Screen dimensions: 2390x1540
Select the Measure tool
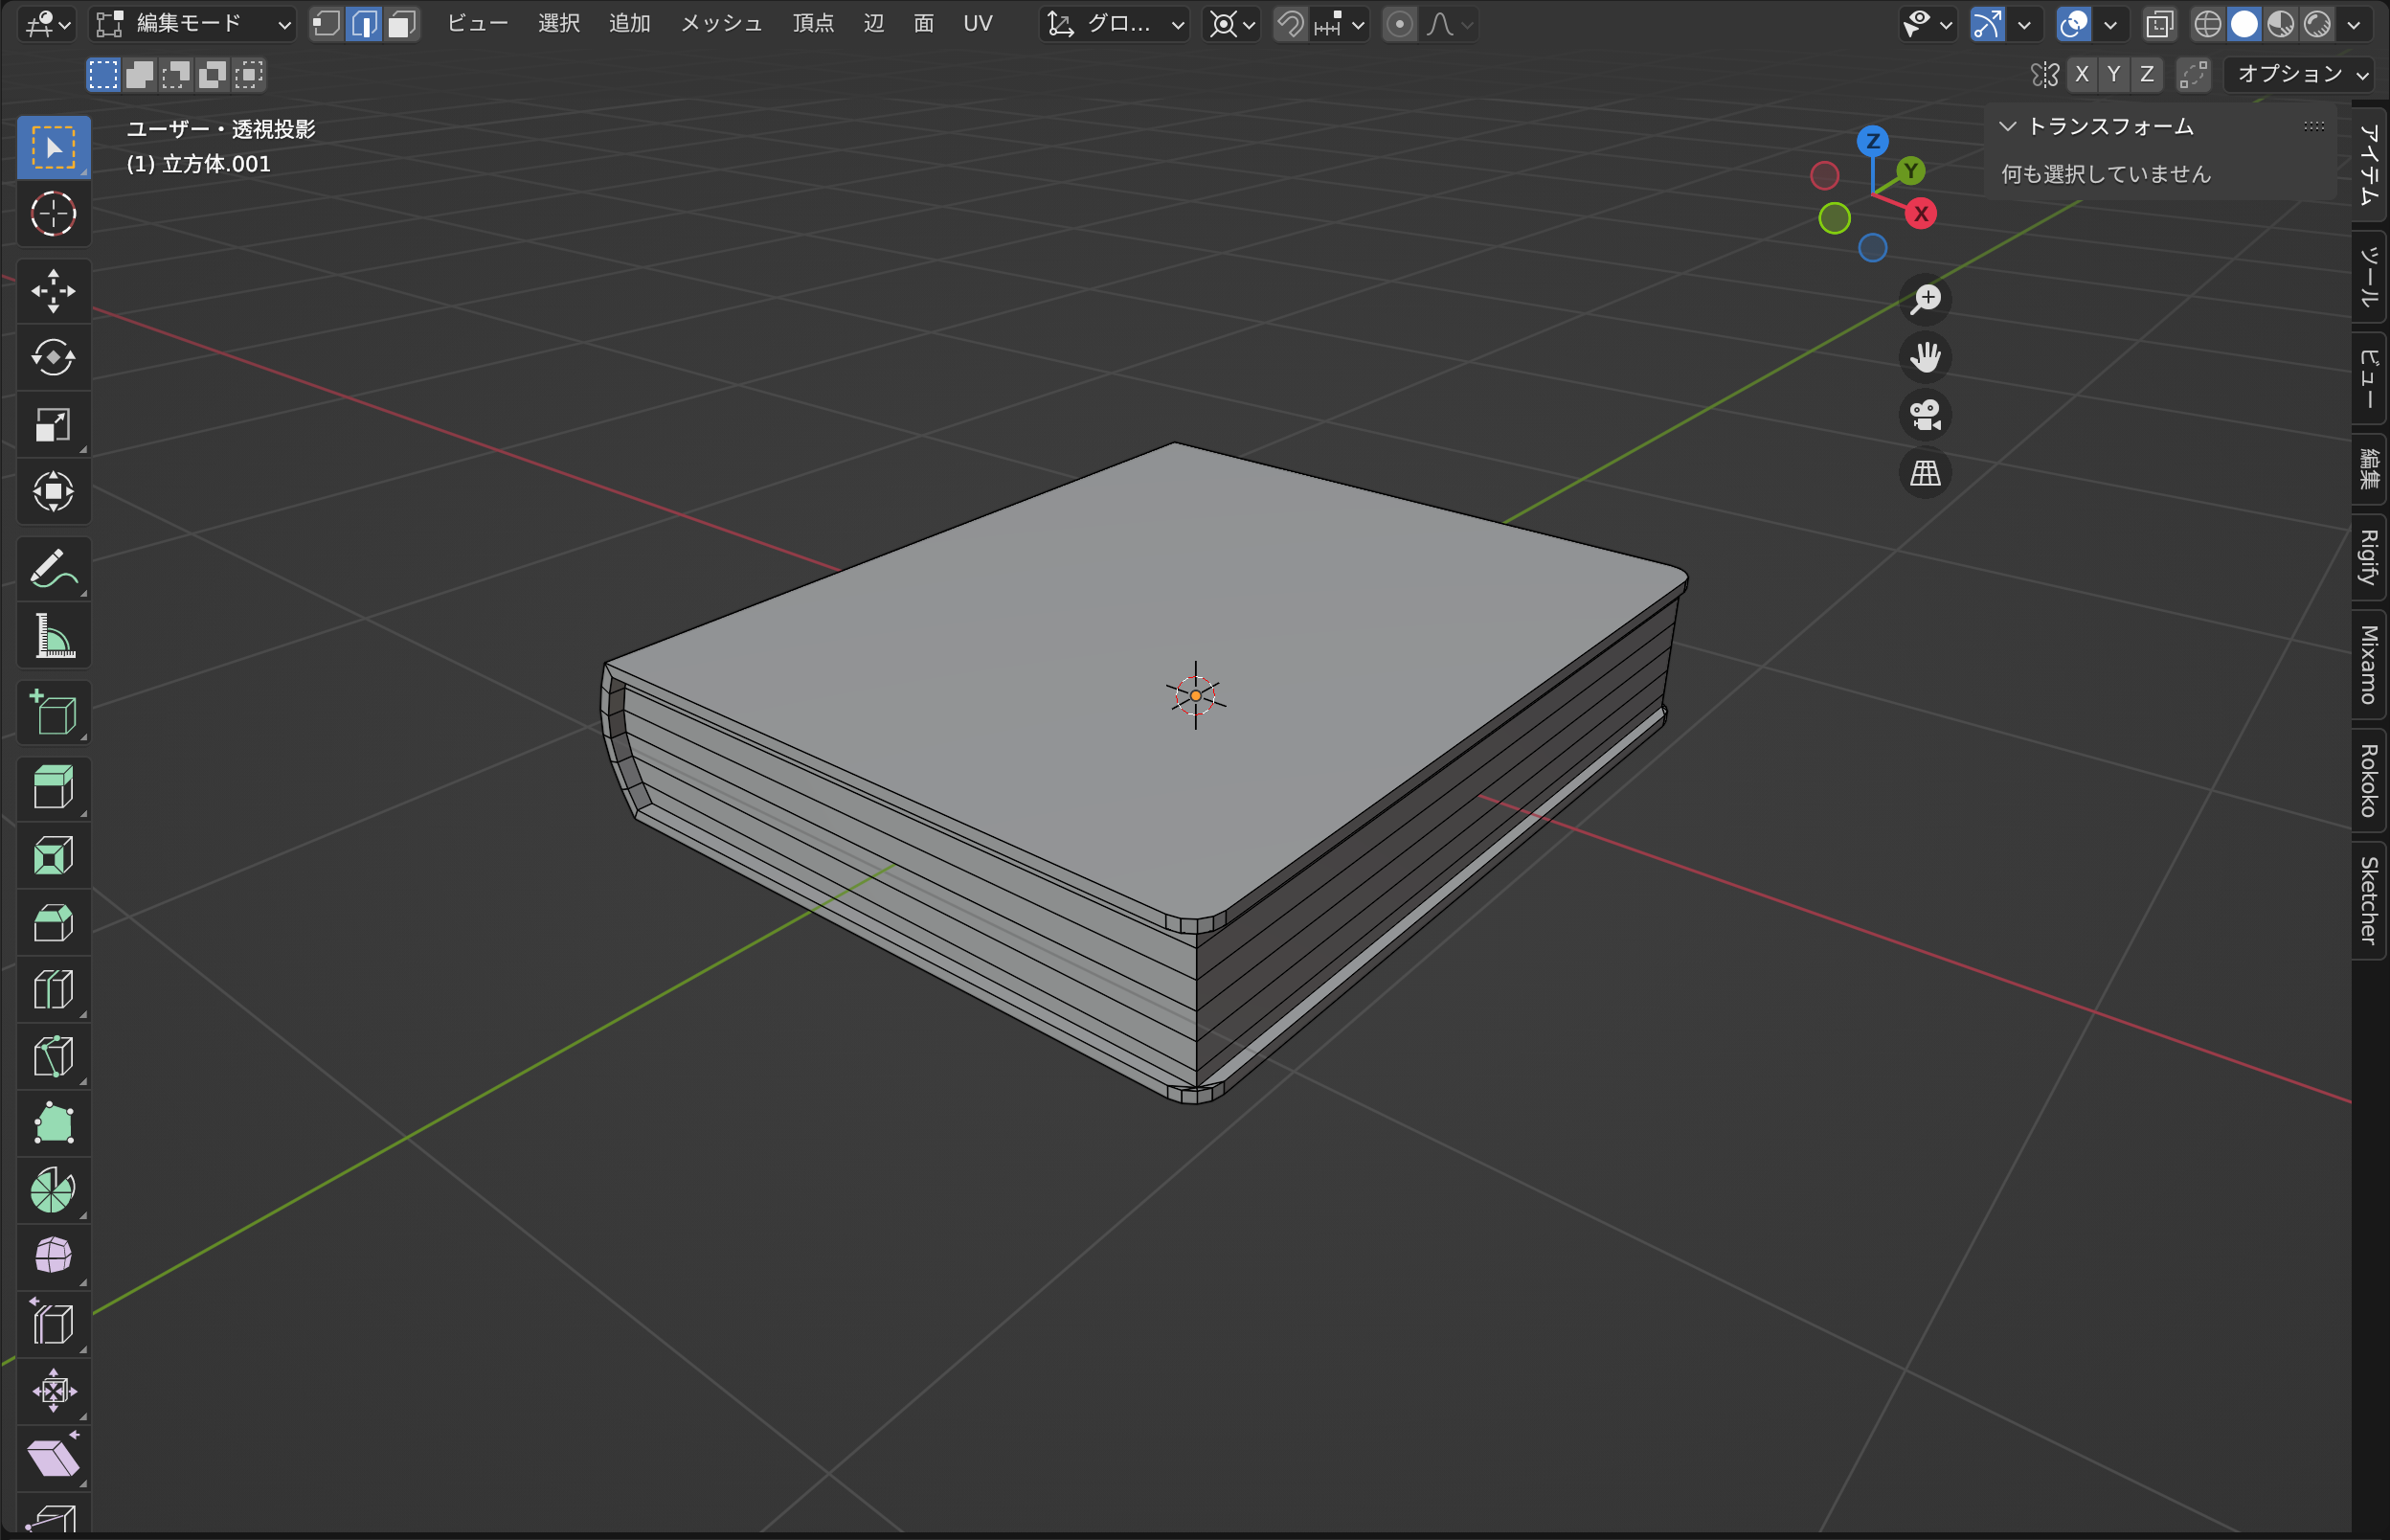pyautogui.click(x=54, y=636)
